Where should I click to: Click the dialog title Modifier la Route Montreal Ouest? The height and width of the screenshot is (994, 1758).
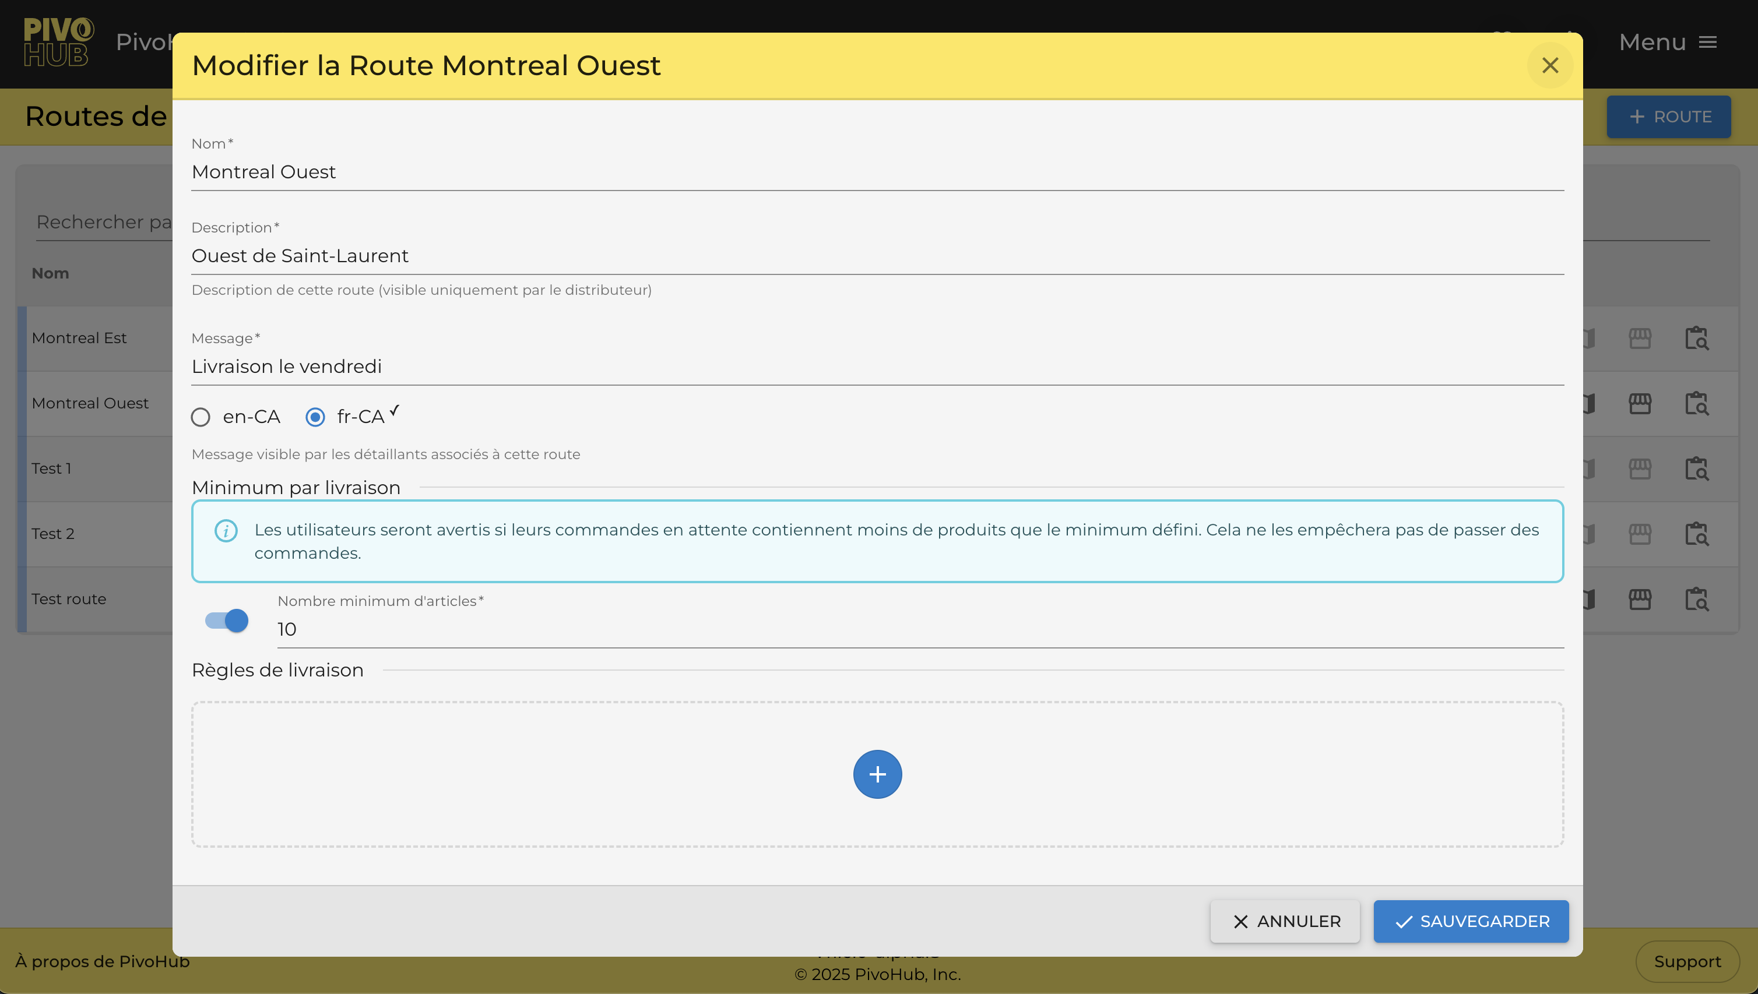coord(426,65)
